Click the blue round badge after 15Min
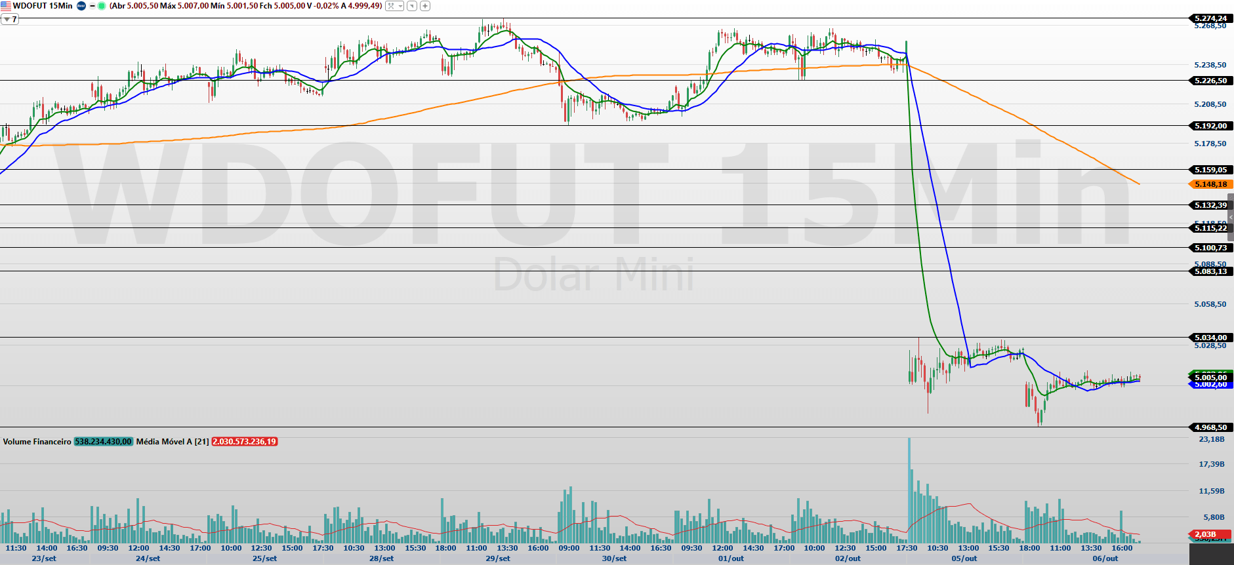This screenshot has height=565, width=1234. point(81,6)
